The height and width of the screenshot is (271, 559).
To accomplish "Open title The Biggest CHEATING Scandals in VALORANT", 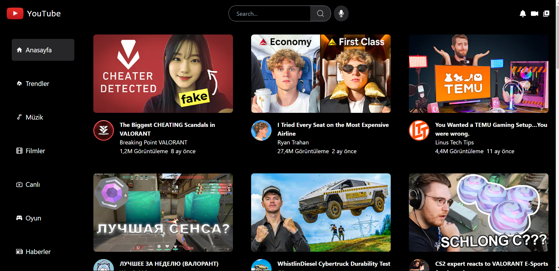I will coord(167,129).
